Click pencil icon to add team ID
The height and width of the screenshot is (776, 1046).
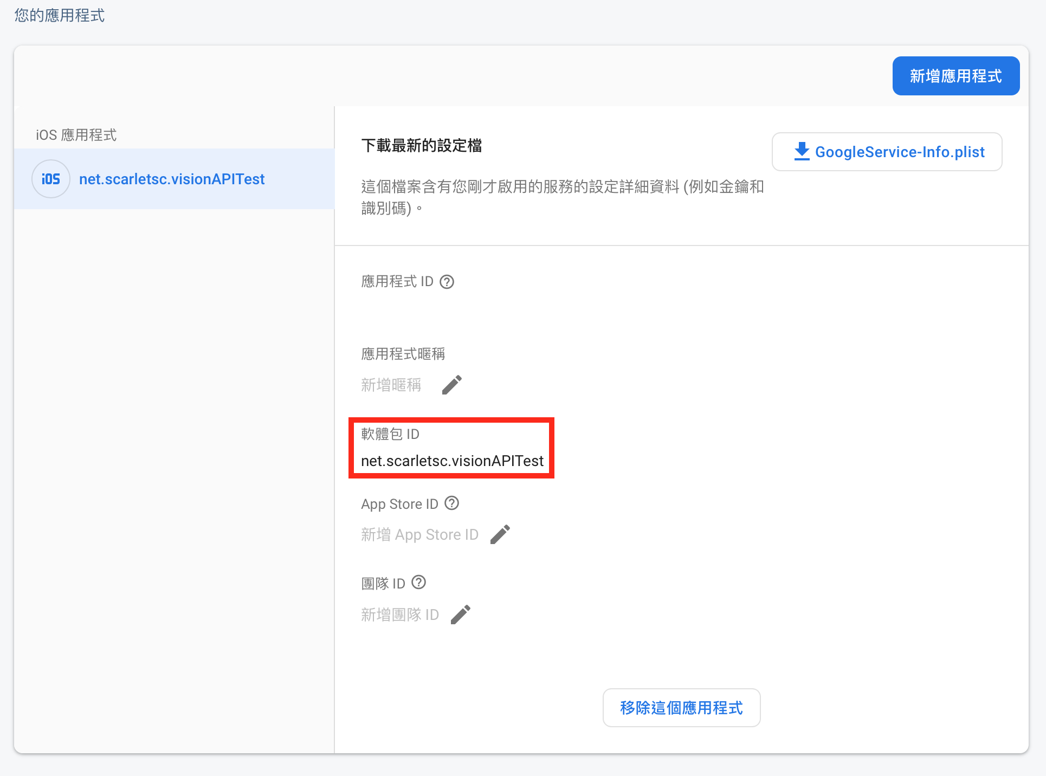[460, 615]
